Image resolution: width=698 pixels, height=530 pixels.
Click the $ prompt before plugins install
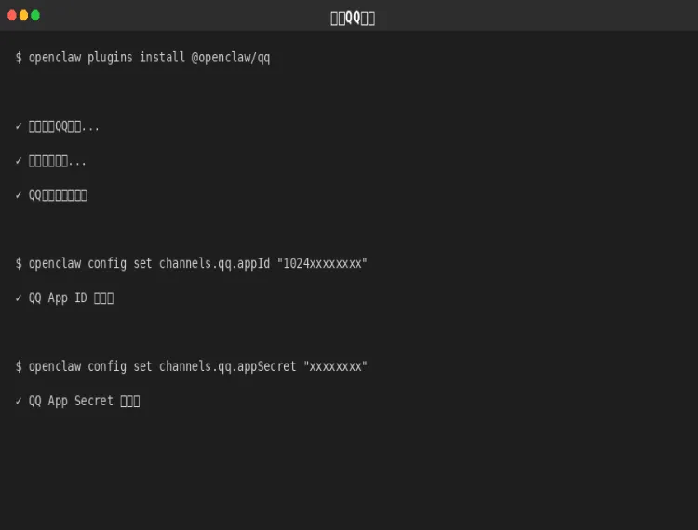tap(19, 58)
